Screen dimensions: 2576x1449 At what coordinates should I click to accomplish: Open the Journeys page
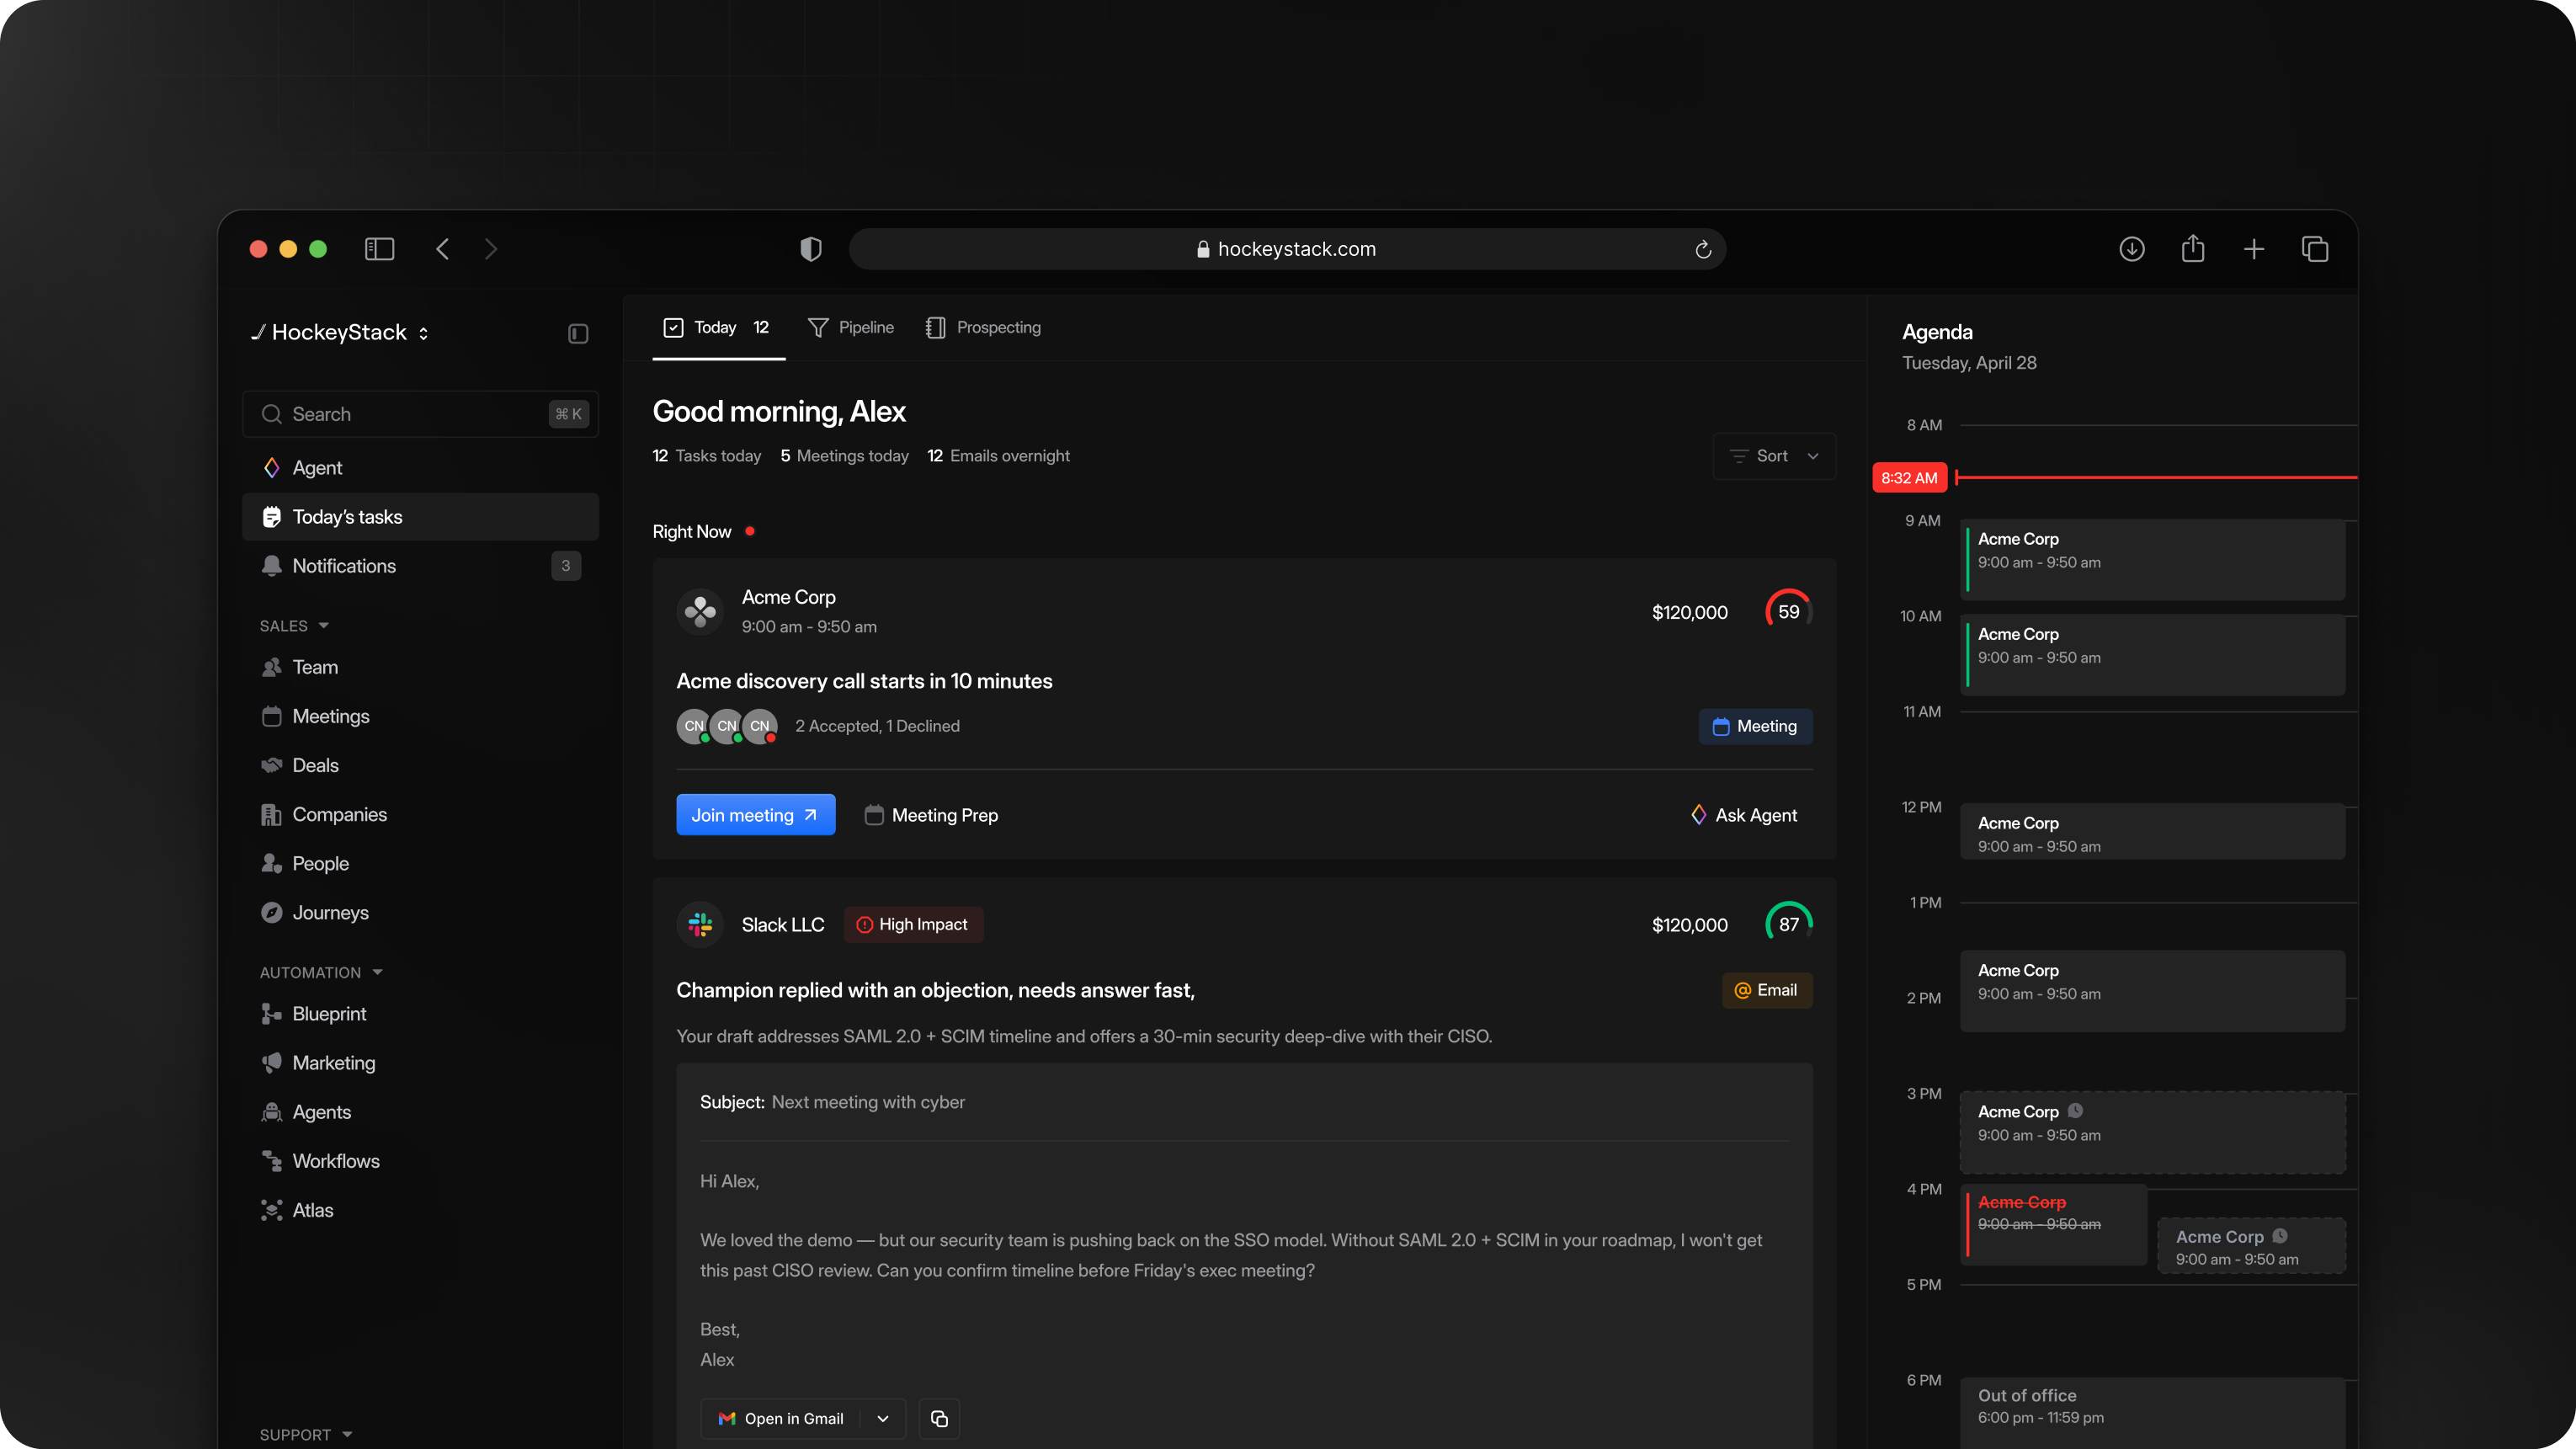point(420,912)
